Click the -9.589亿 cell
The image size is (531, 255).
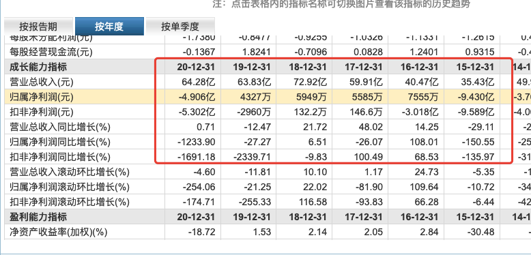(476, 112)
